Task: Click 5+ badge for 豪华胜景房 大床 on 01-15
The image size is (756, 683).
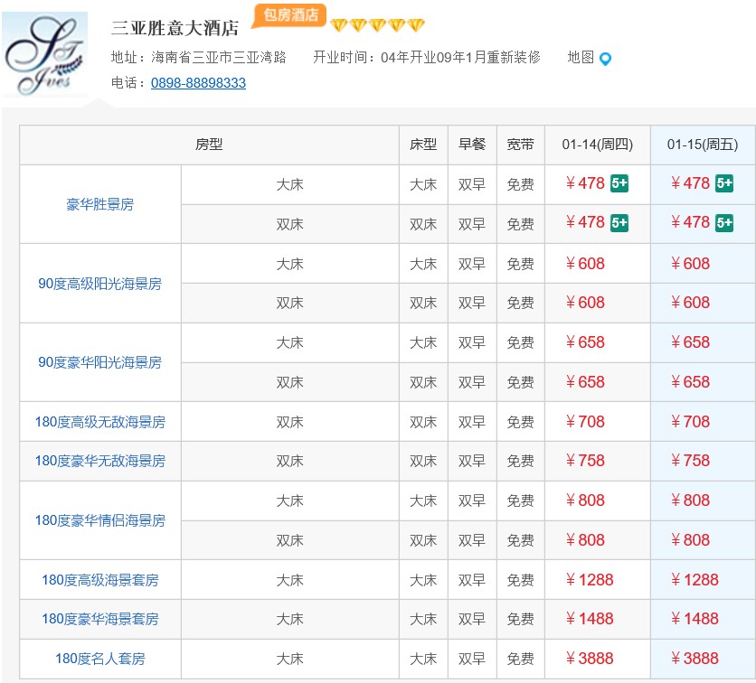Action: pos(724,183)
